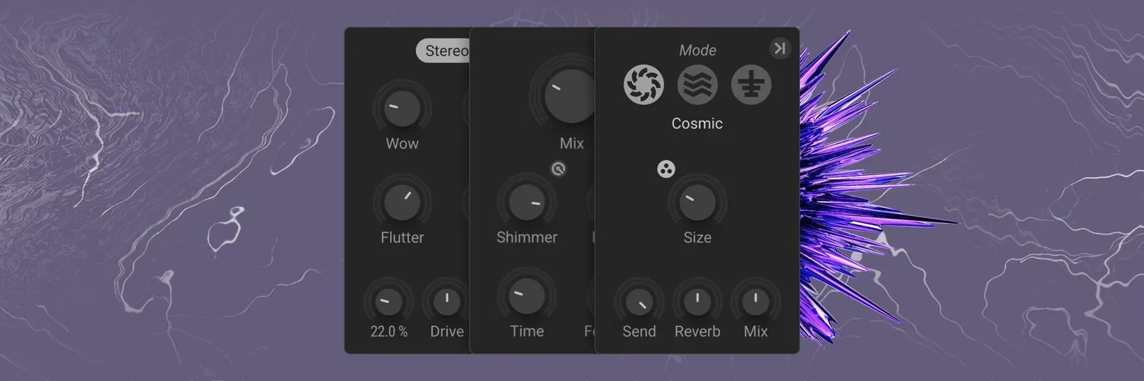Click the Send label

[x=638, y=332]
